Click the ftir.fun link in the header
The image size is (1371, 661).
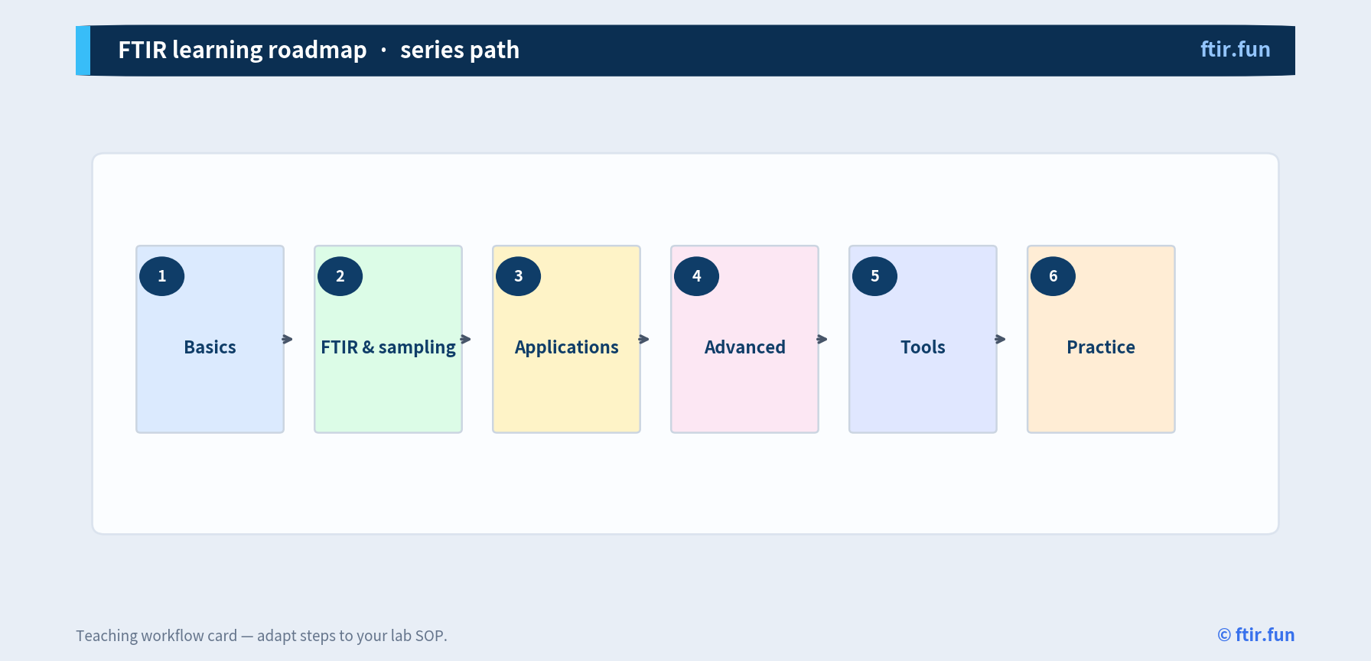tap(1235, 49)
